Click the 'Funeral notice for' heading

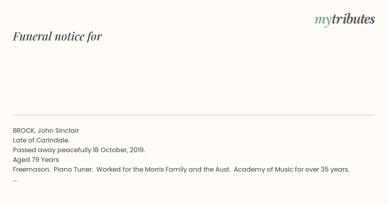(57, 36)
